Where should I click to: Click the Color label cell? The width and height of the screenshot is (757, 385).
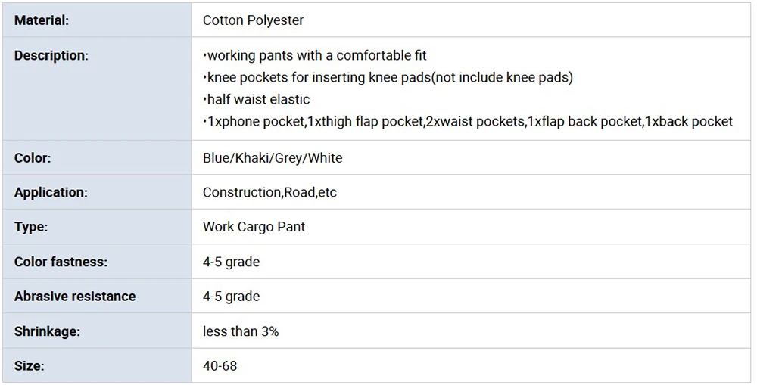[97, 158]
